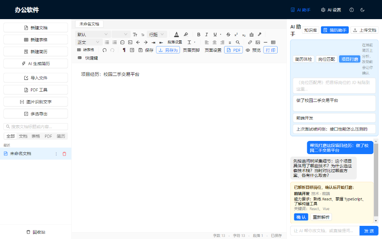Open the search magnifier in the toolbar
Image resolution: width=382 pixels, height=239 pixels.
point(238,42)
